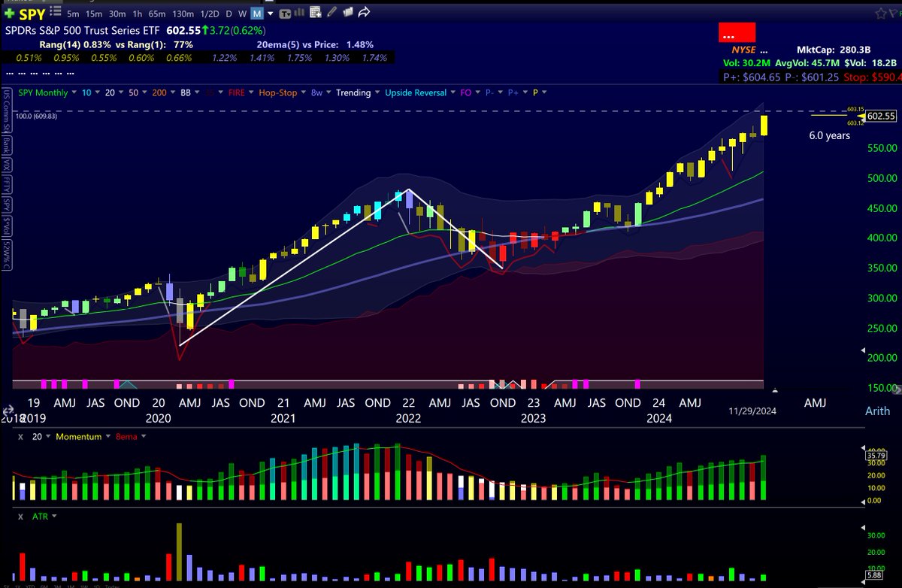The height and width of the screenshot is (588, 902).
Task: Open the watchlist icon beside SPY
Action: click(56, 11)
